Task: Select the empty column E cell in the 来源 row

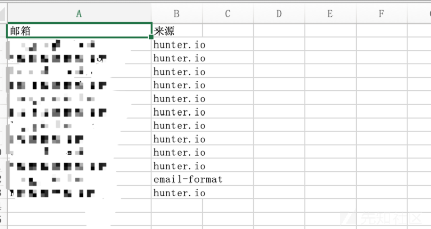Action: 330,30
